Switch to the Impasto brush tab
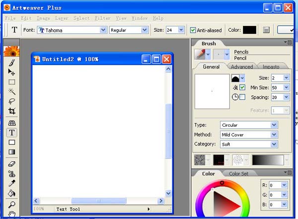The image size is (298, 219). (271, 67)
